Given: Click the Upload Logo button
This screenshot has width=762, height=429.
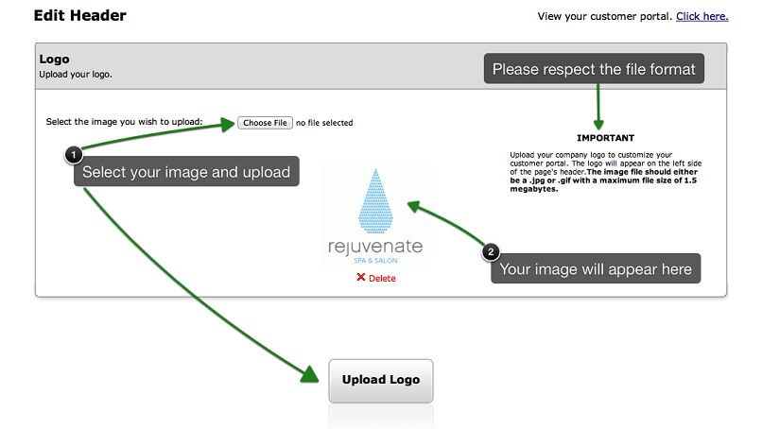Looking at the screenshot, I should click(380, 381).
